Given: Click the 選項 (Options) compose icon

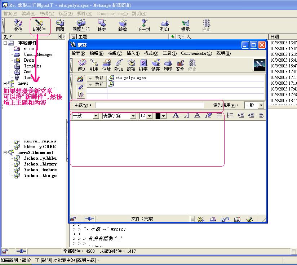Looking at the screenshot, I should [x=131, y=65].
